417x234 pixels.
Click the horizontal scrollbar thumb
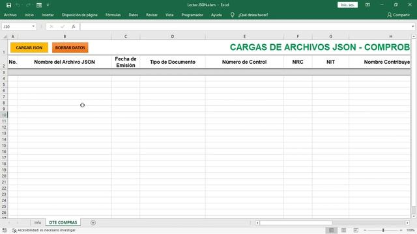(x=296, y=223)
